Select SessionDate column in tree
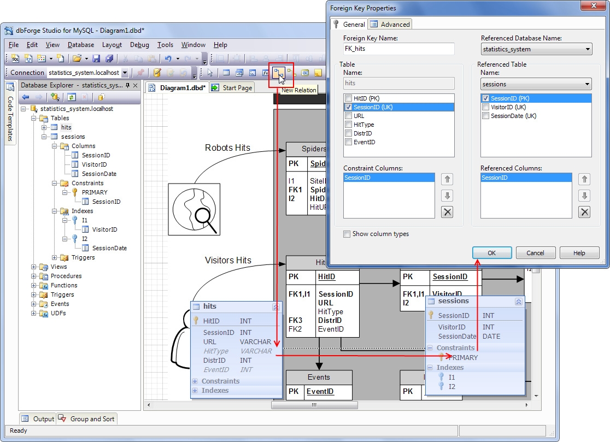 tap(99, 174)
